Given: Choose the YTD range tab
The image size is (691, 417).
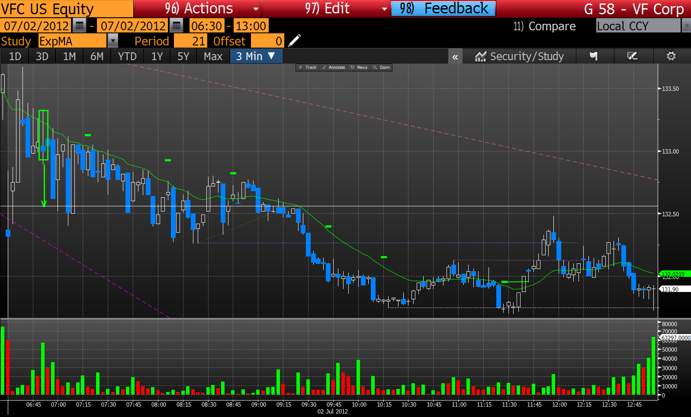Looking at the screenshot, I should (x=127, y=56).
